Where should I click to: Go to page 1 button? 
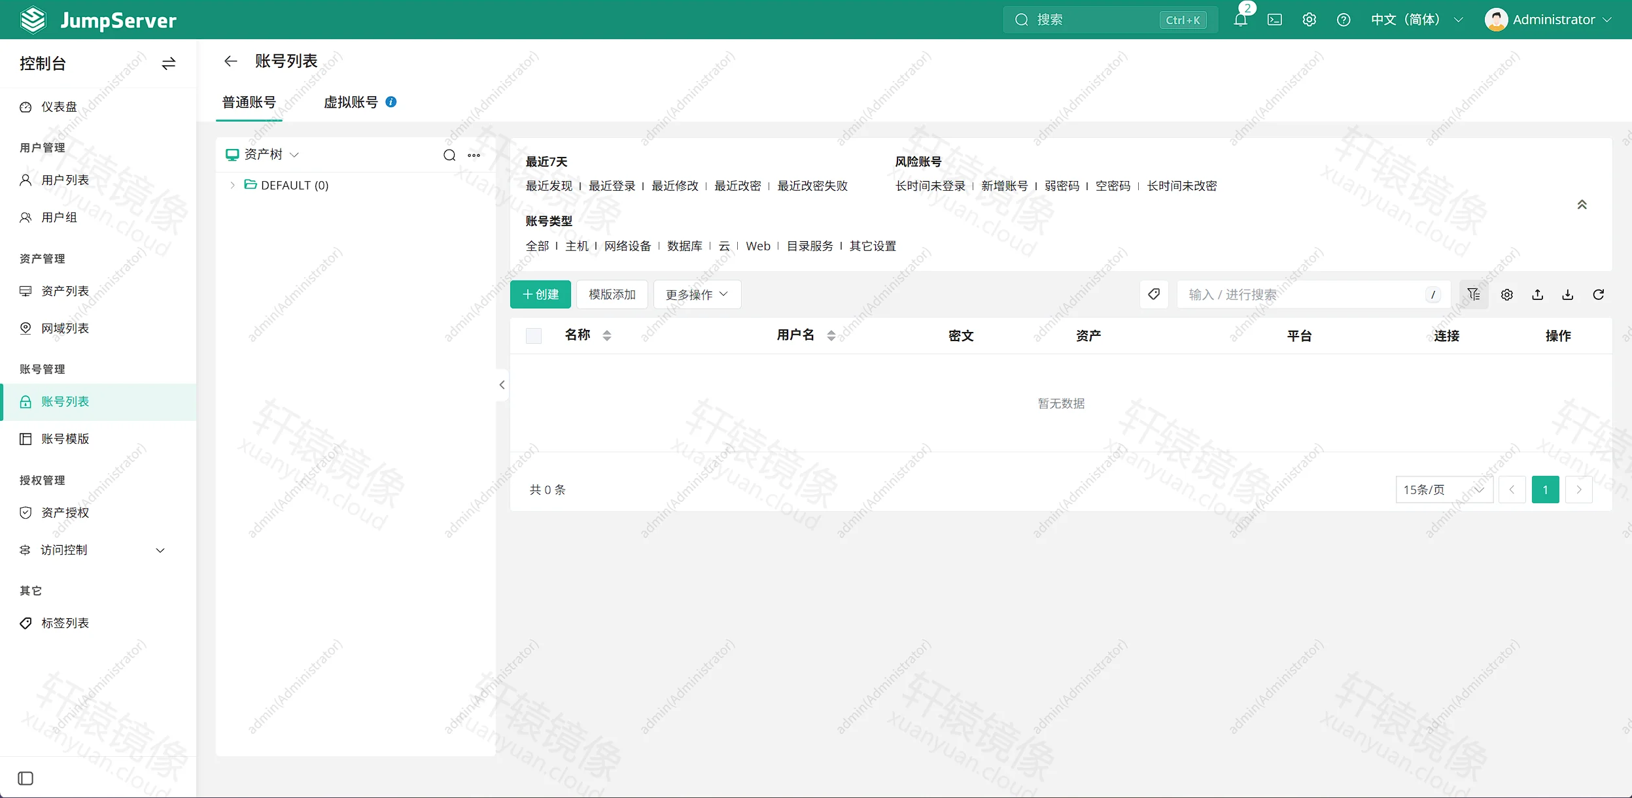point(1546,490)
